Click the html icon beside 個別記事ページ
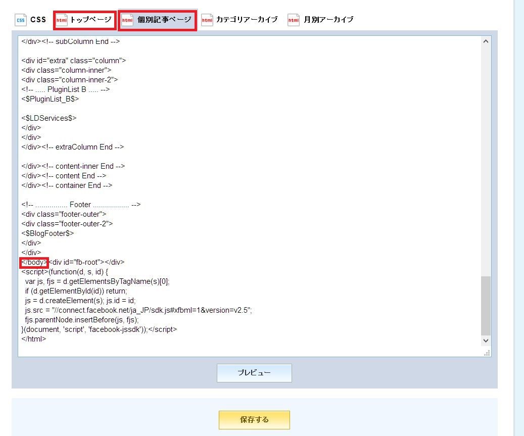This screenshot has width=524, height=436. coord(127,20)
